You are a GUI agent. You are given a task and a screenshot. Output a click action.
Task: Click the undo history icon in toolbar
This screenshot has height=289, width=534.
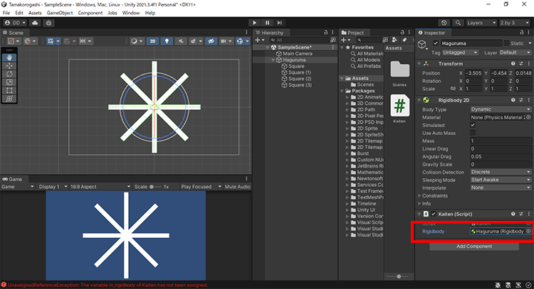pos(444,23)
